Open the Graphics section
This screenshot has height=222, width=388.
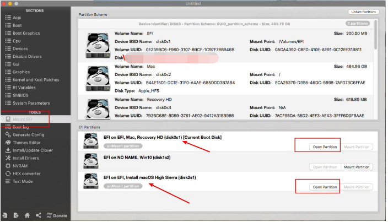(x=21, y=72)
